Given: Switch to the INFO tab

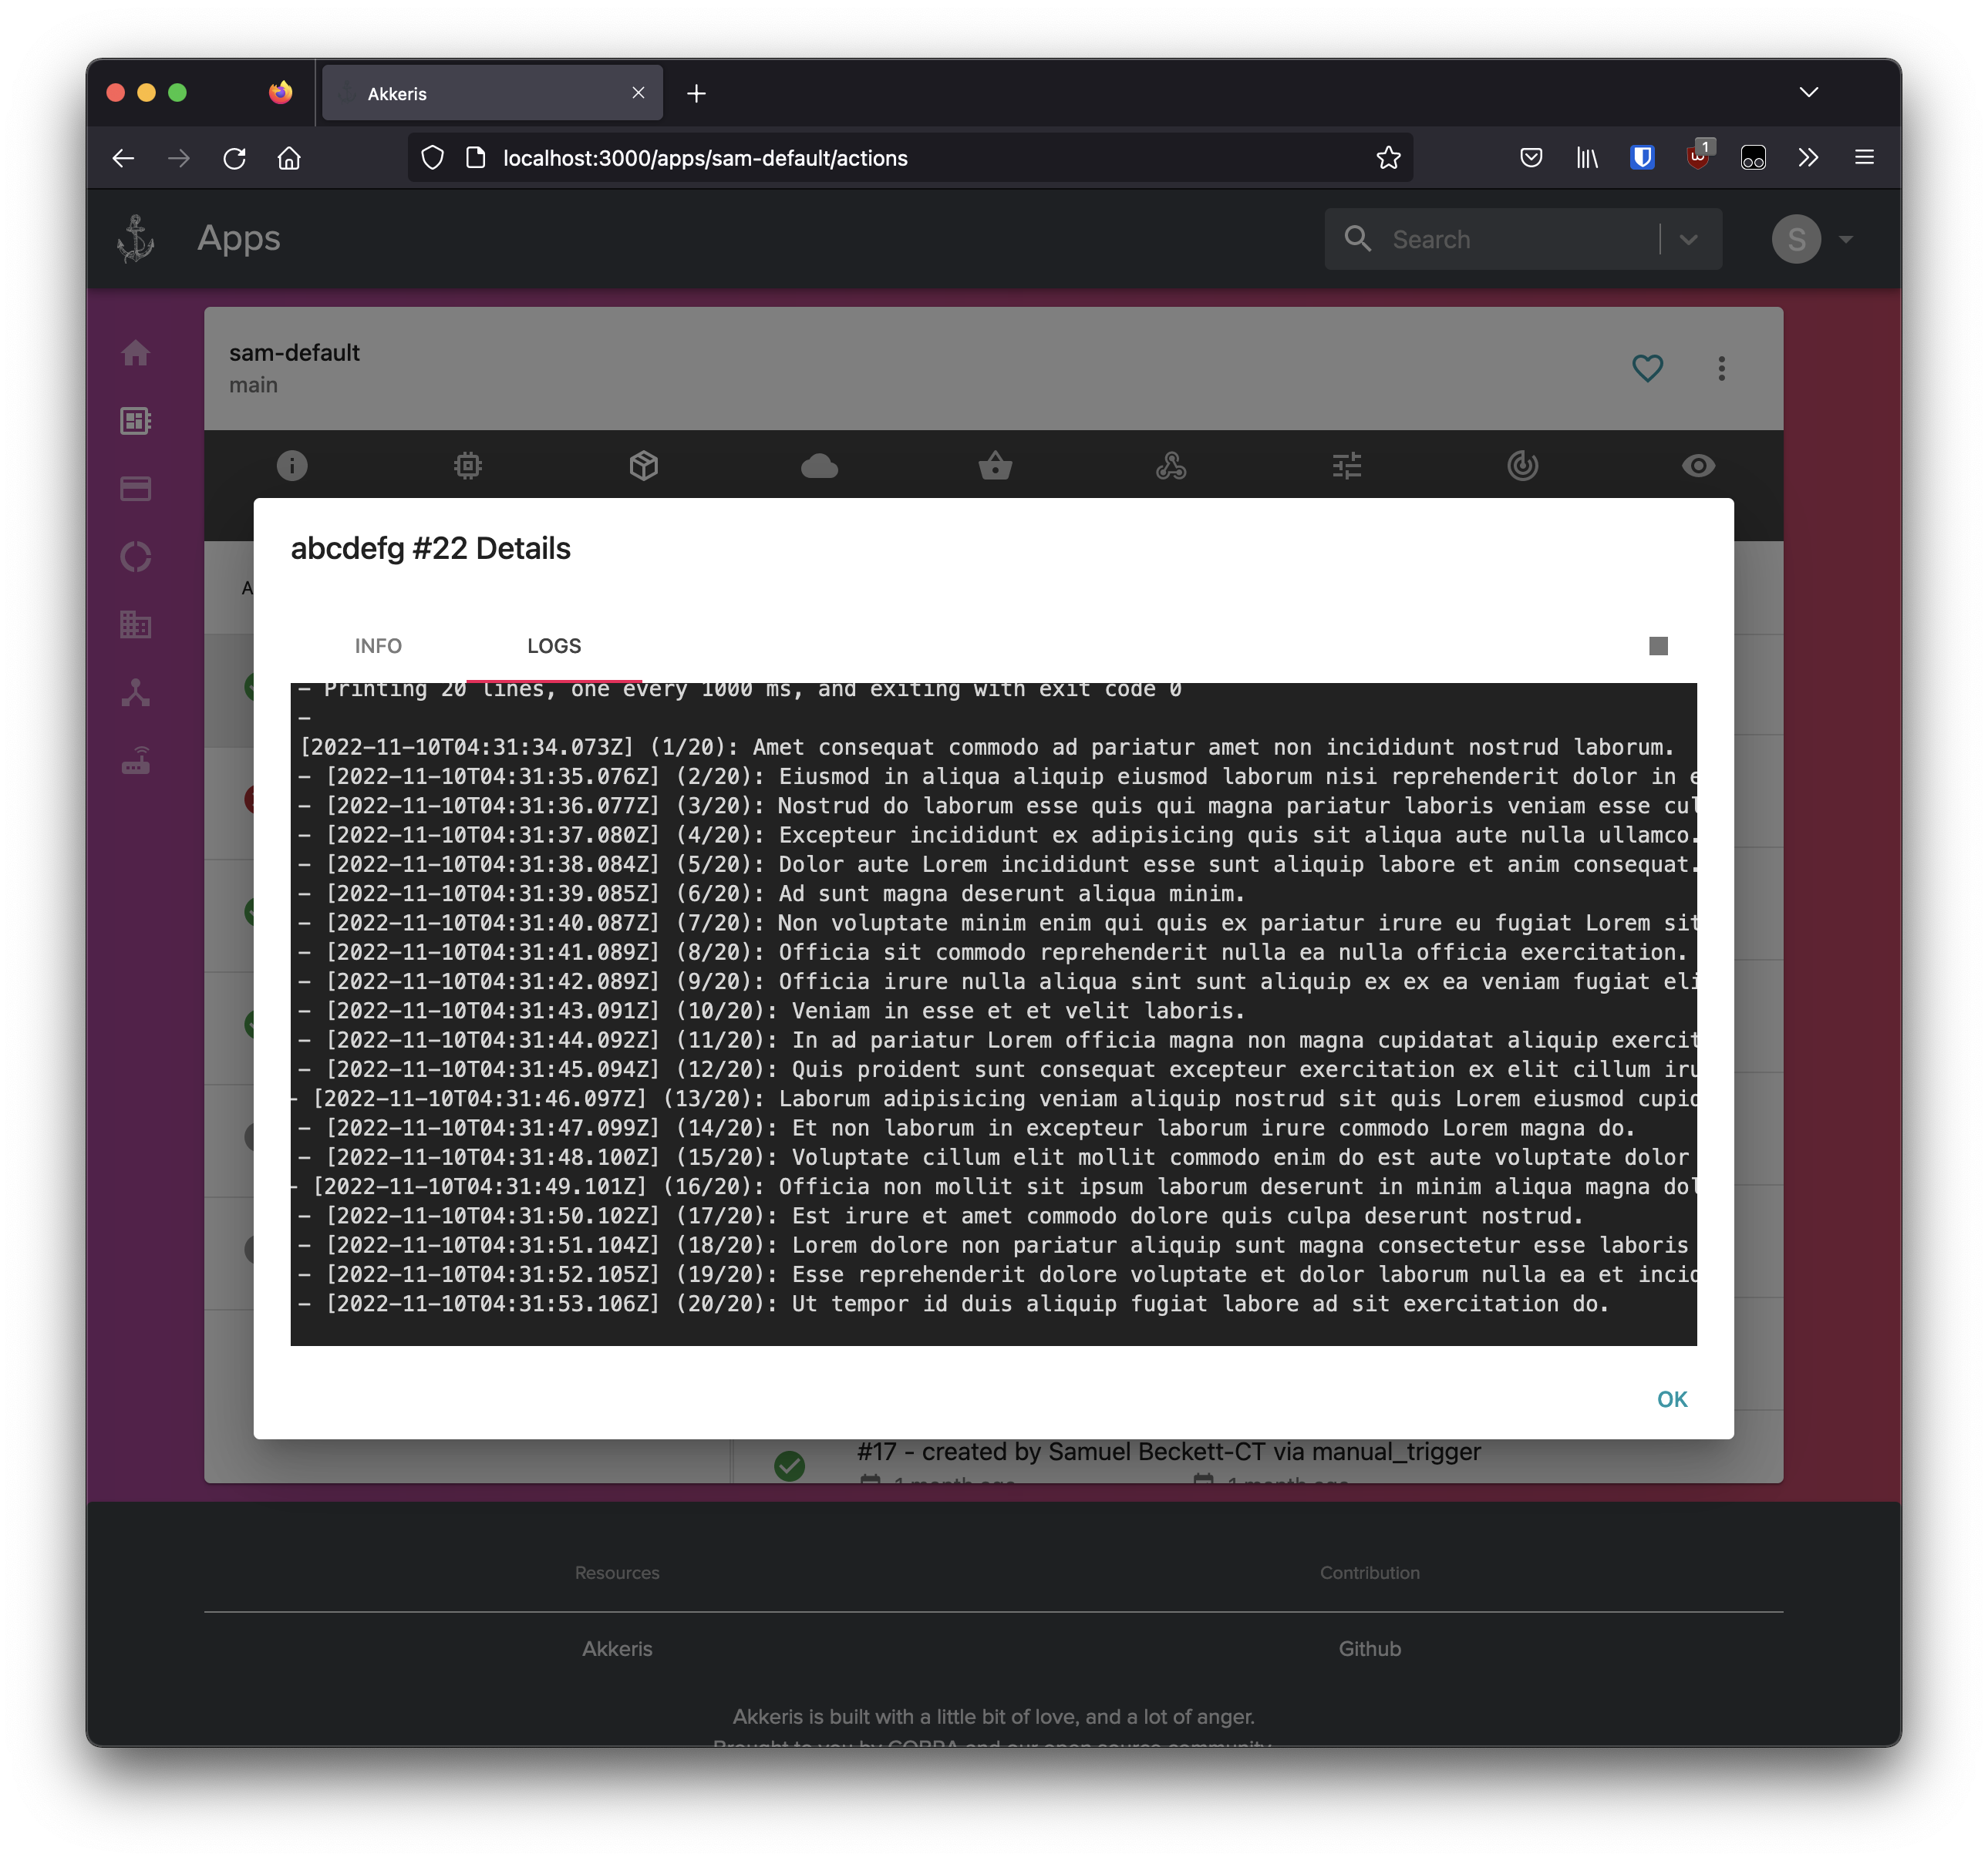Looking at the screenshot, I should click(x=378, y=646).
